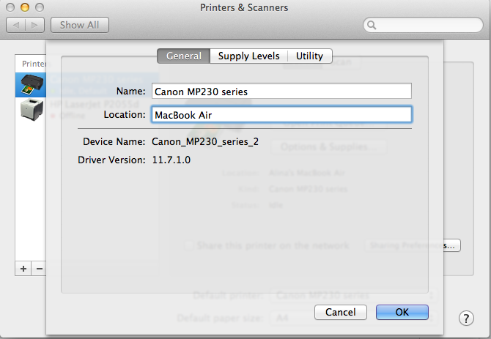Screen dimensions: 491x339
Task: Click the Driver Version value 11.7.1.0
Action: pyautogui.click(x=171, y=160)
